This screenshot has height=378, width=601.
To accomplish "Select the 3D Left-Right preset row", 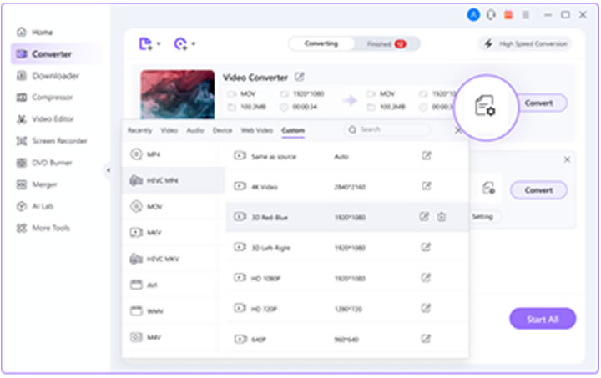I will [x=347, y=247].
